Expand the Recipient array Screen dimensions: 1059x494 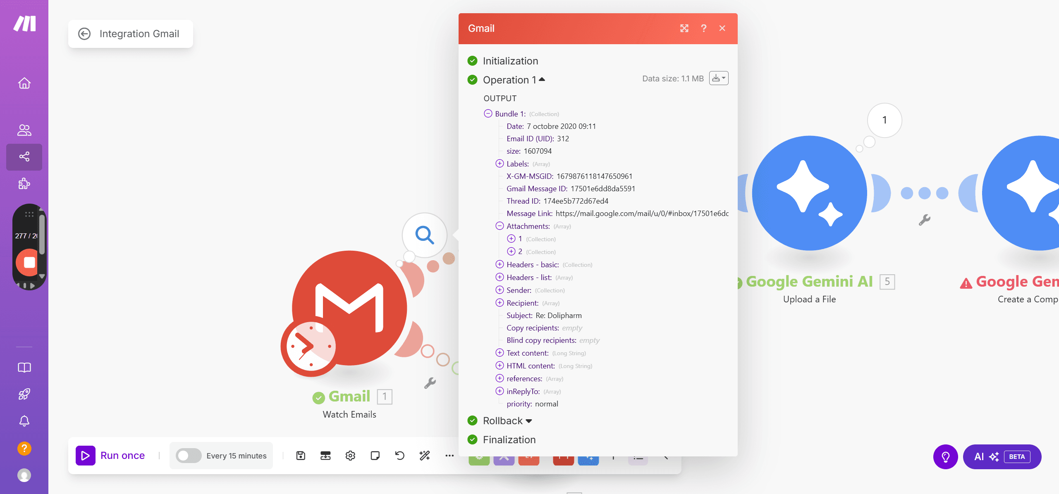point(500,303)
